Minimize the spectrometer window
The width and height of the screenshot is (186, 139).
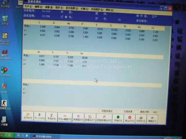point(162,8)
